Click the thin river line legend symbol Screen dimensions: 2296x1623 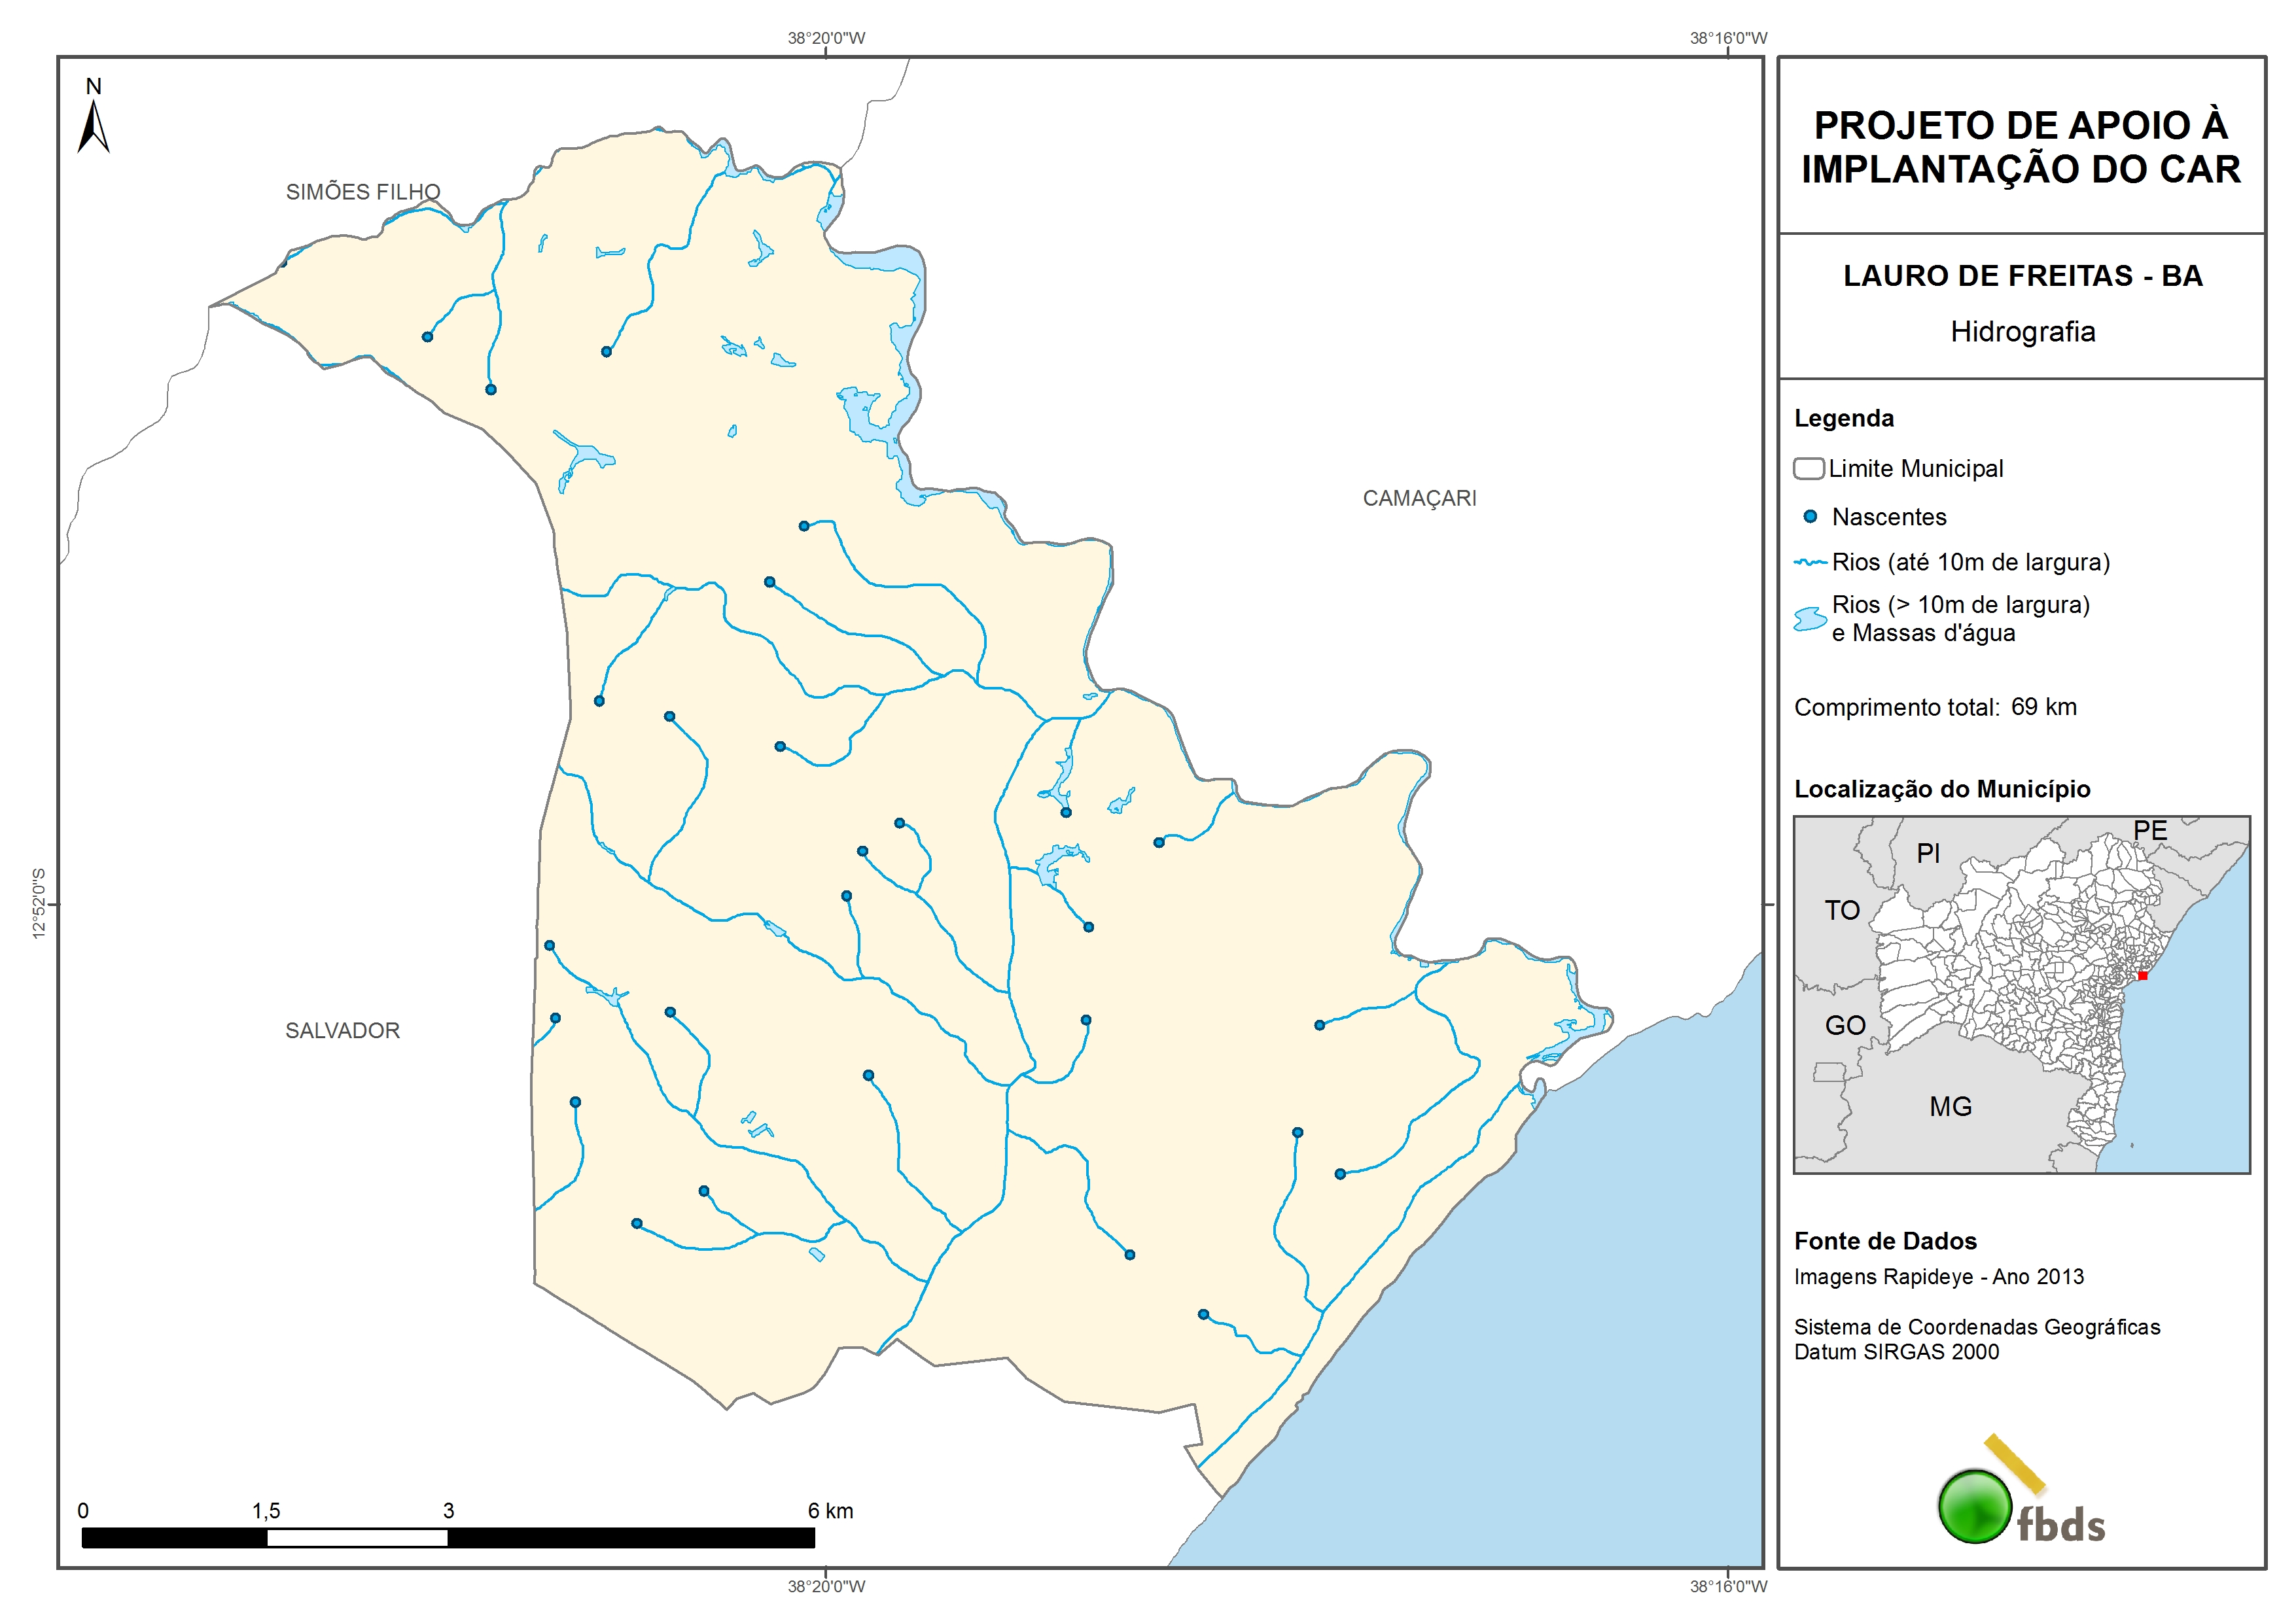pos(1810,563)
